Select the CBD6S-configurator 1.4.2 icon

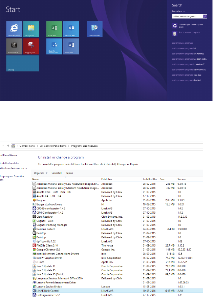[34, 209]
